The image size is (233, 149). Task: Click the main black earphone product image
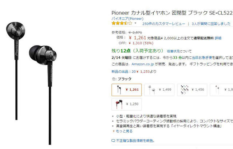tap(32, 83)
